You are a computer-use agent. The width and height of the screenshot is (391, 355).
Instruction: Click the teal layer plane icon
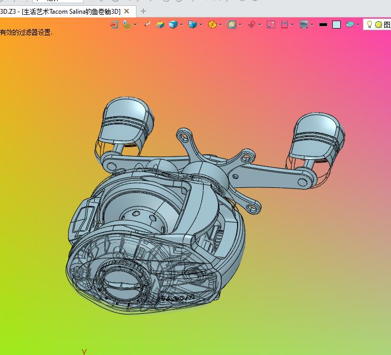point(350,24)
